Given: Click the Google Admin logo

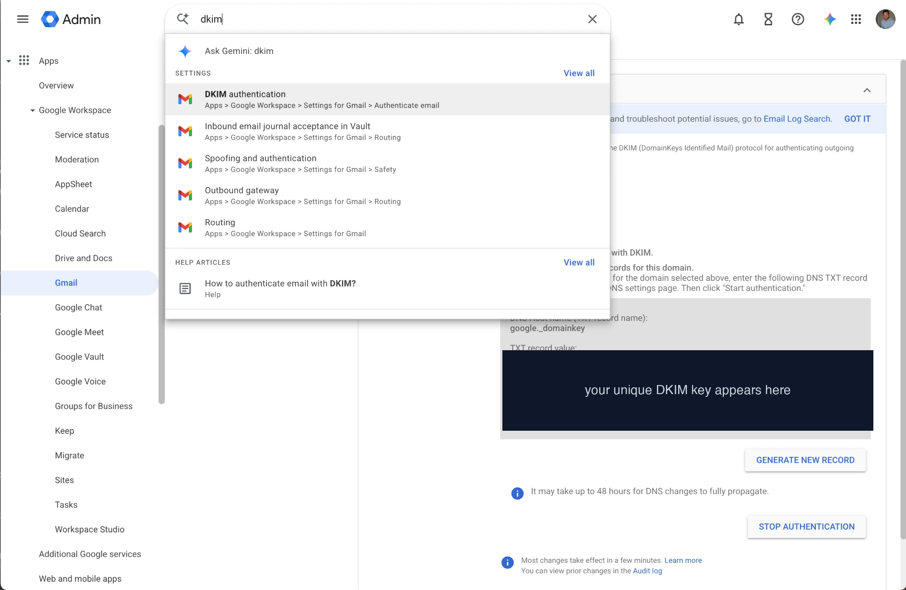Looking at the screenshot, I should (71, 19).
